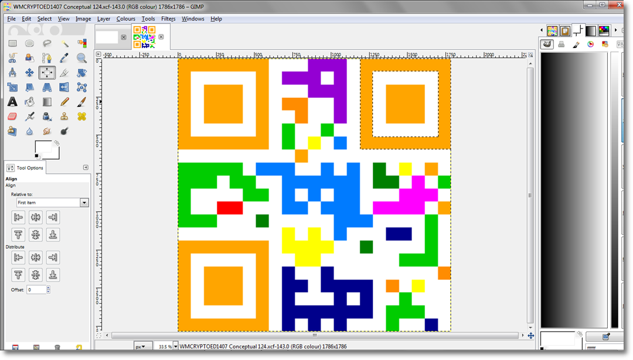The width and height of the screenshot is (633, 360).
Task: Select the Paintbrush tool
Action: pos(81,102)
